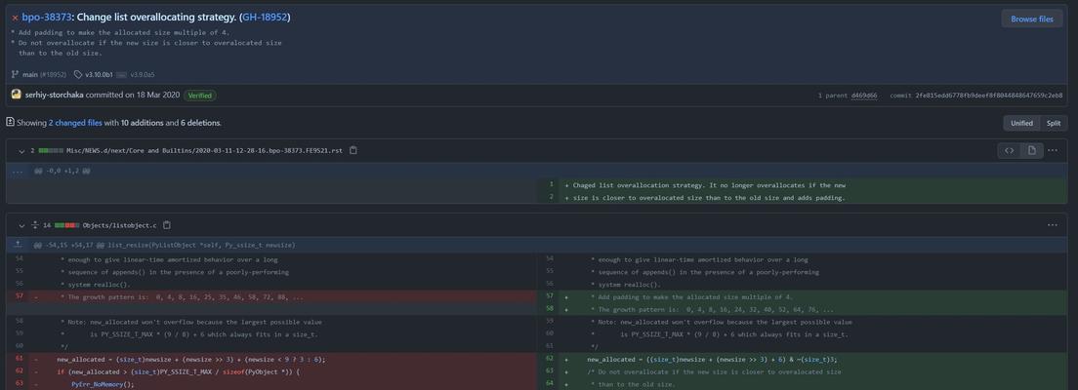Expand all lines icon for listobject.c
The image size is (1078, 390).
[x=35, y=225]
